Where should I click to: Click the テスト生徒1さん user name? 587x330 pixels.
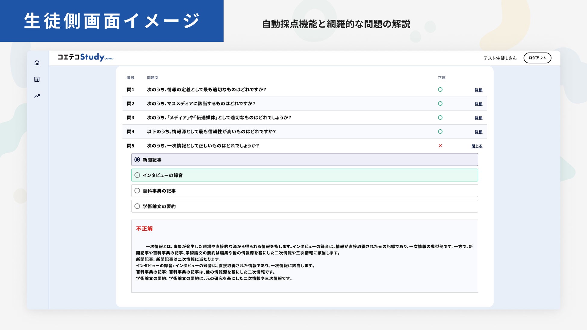(500, 58)
